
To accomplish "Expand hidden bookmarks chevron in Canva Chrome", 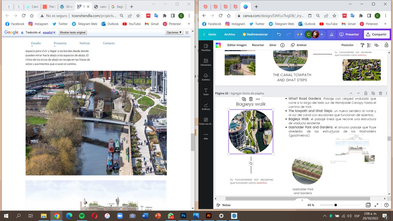I will pyautogui.click(x=385, y=24).
